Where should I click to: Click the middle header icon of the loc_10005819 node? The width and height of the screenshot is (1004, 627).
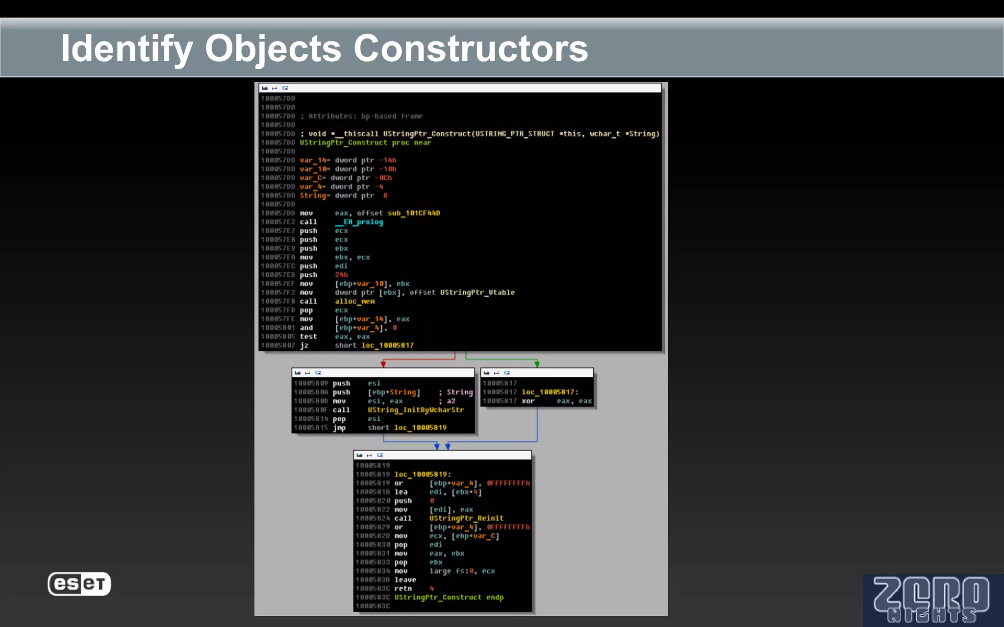click(369, 455)
